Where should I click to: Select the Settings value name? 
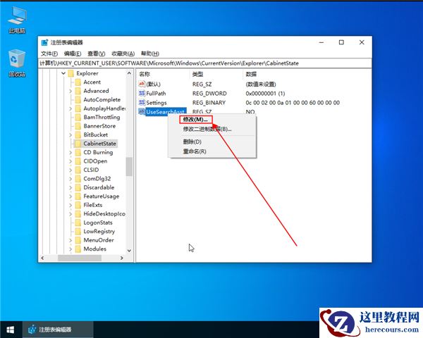click(157, 102)
